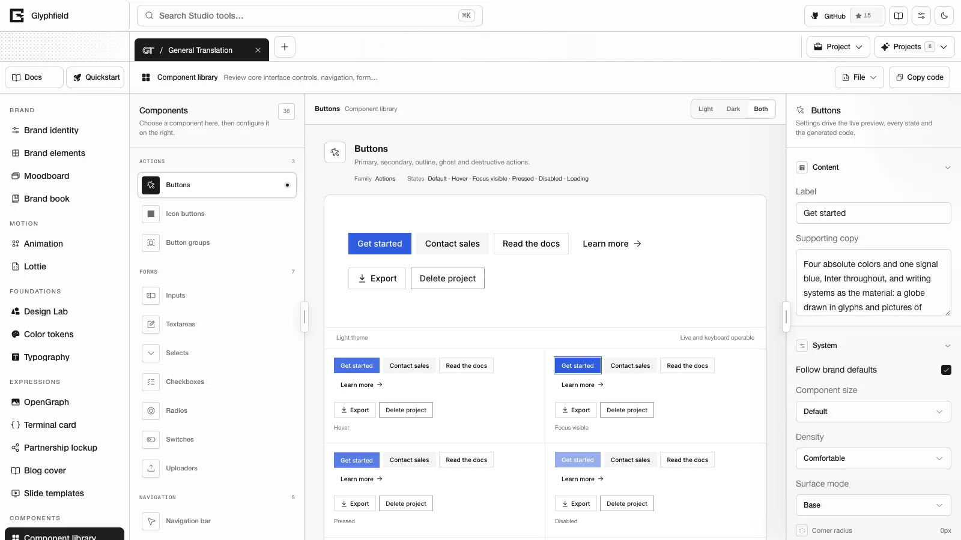Viewport: 961px width, 540px height.
Task: Close the General Translation tab
Action: tap(258, 50)
